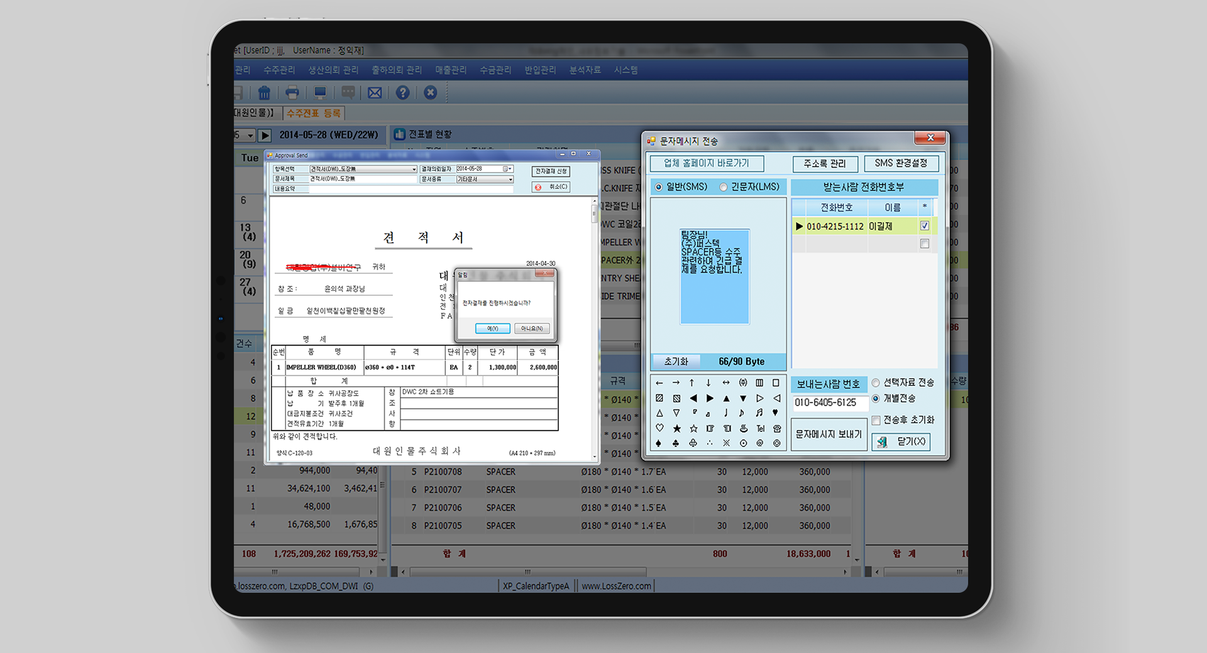The width and height of the screenshot is (1207, 653).
Task: Open the 매출관리 menu
Action: 451,70
